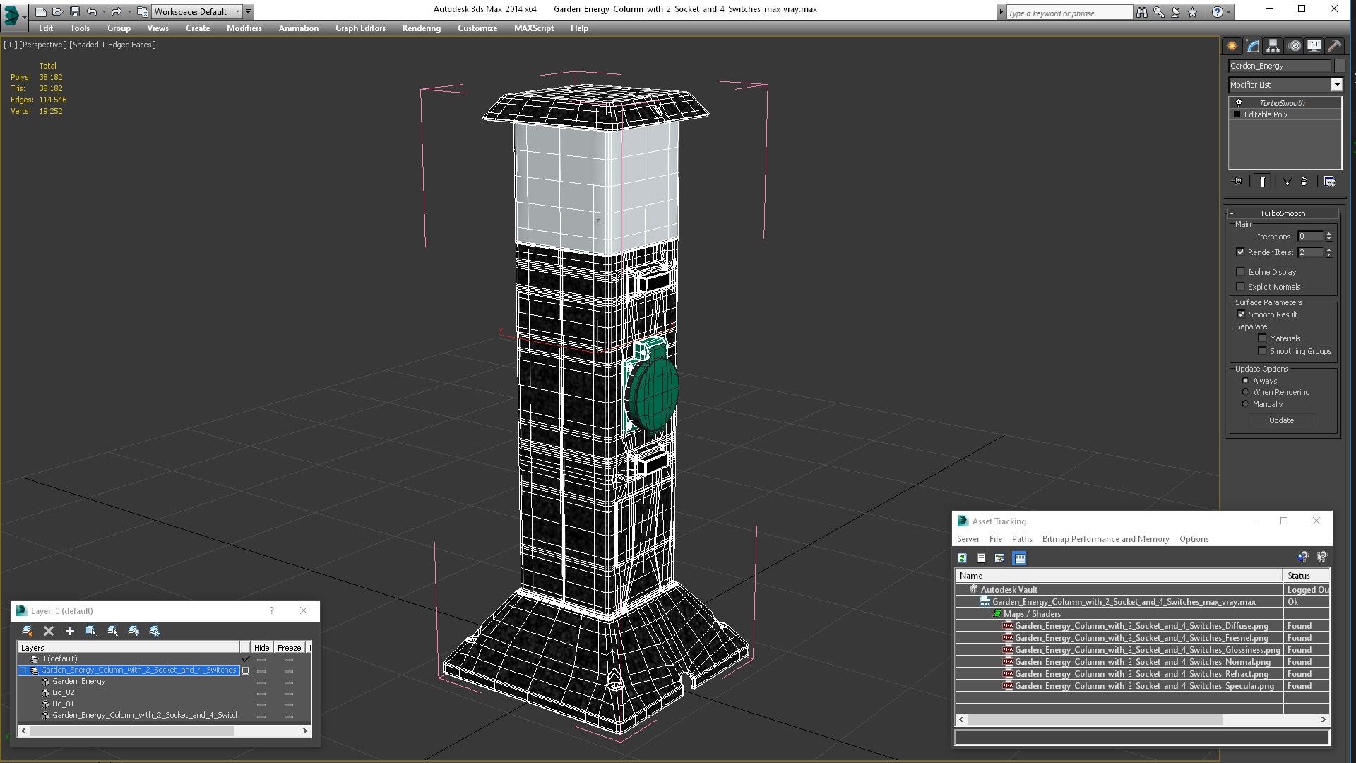The image size is (1356, 763).
Task: Expand the Editable Poly stack entry
Action: coord(1237,114)
